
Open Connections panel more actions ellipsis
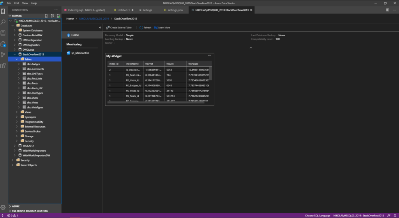point(56,10)
